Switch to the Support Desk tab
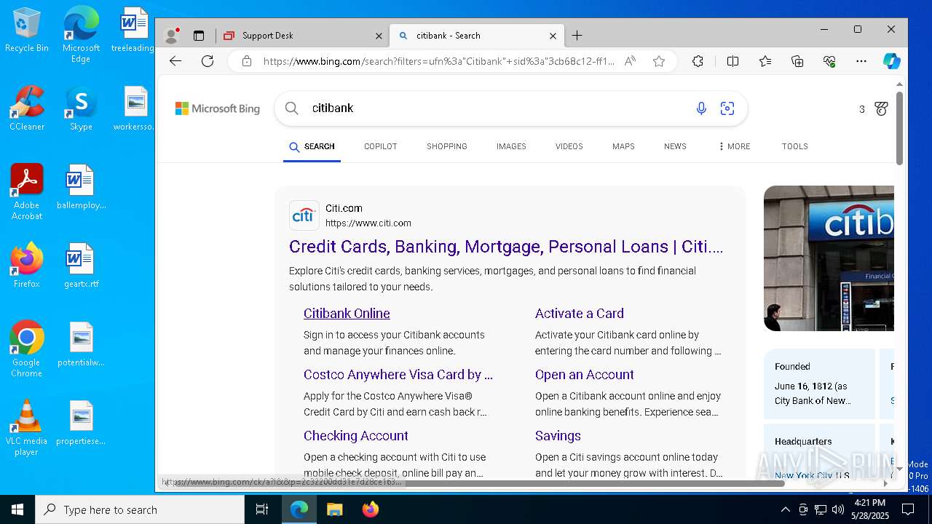 (x=301, y=36)
